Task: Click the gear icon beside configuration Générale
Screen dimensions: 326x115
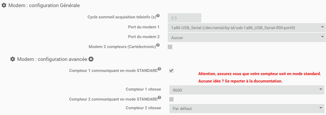Action: (4, 5)
